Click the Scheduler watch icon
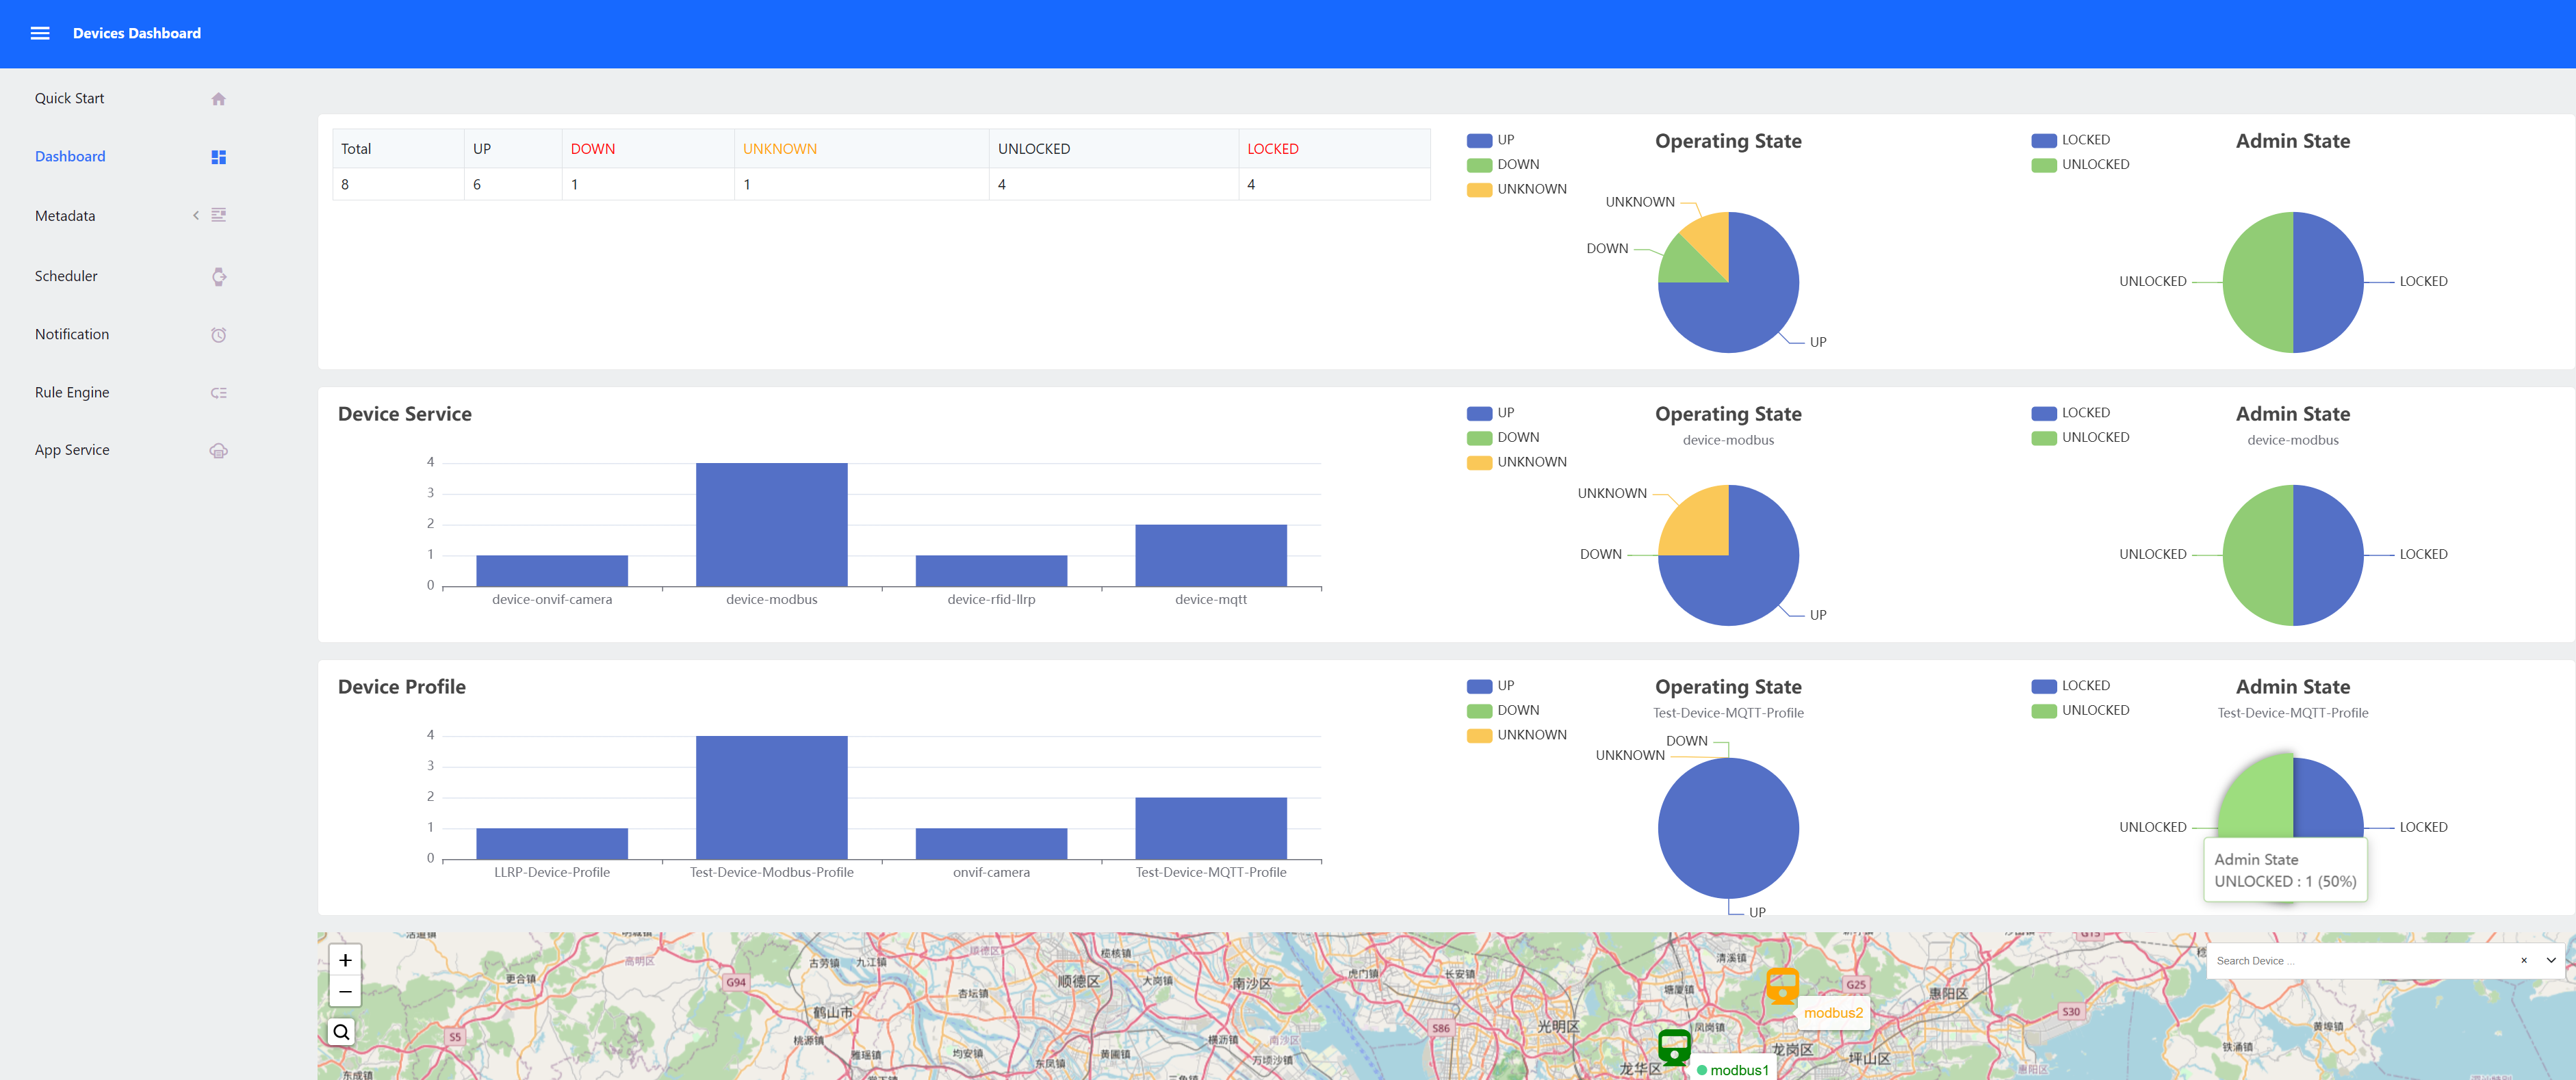Viewport: 2576px width, 1080px height. [x=218, y=277]
